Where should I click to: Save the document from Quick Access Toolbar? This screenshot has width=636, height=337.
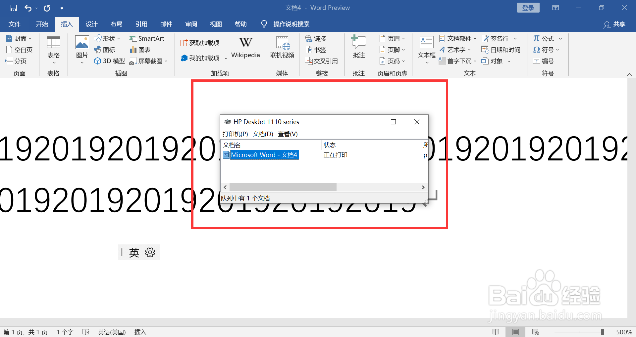pyautogui.click(x=13, y=8)
